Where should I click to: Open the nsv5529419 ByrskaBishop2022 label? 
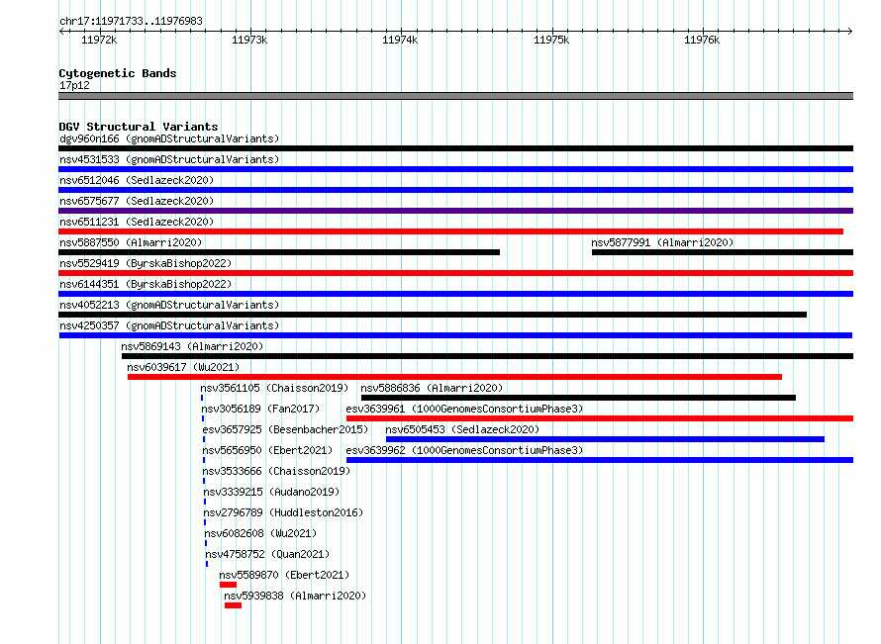click(146, 263)
